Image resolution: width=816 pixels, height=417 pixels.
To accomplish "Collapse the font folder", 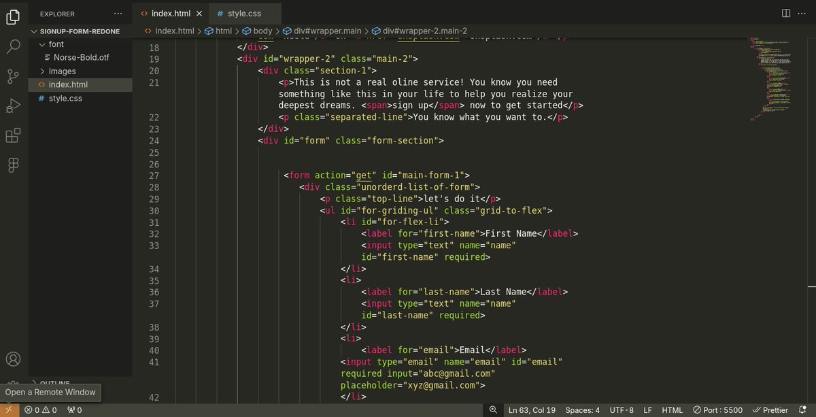I will pyautogui.click(x=56, y=44).
